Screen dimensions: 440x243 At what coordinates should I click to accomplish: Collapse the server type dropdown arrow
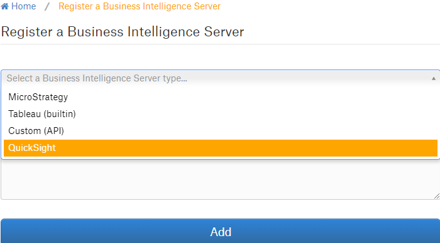(x=434, y=78)
